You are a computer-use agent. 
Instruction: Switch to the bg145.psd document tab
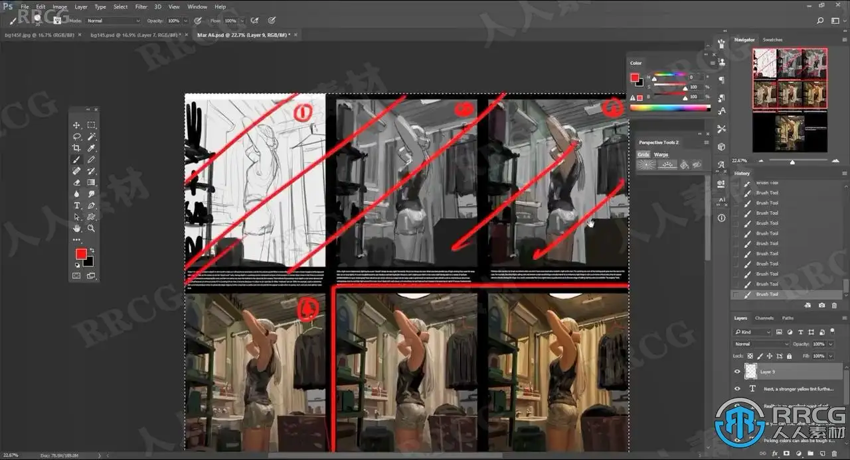click(x=137, y=34)
